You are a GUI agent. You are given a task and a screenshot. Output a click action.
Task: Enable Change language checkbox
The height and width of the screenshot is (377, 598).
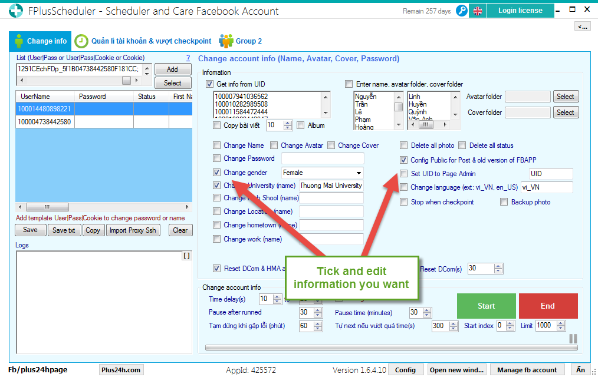pos(403,187)
